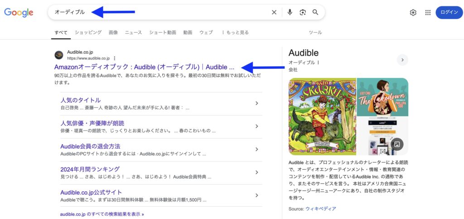Open ツール search tools
Image resolution: width=464 pixels, height=219 pixels.
click(315, 33)
